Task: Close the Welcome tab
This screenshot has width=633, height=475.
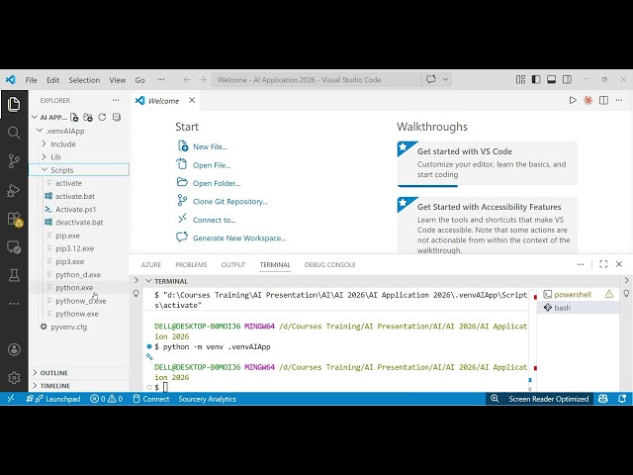Action: pyautogui.click(x=192, y=100)
